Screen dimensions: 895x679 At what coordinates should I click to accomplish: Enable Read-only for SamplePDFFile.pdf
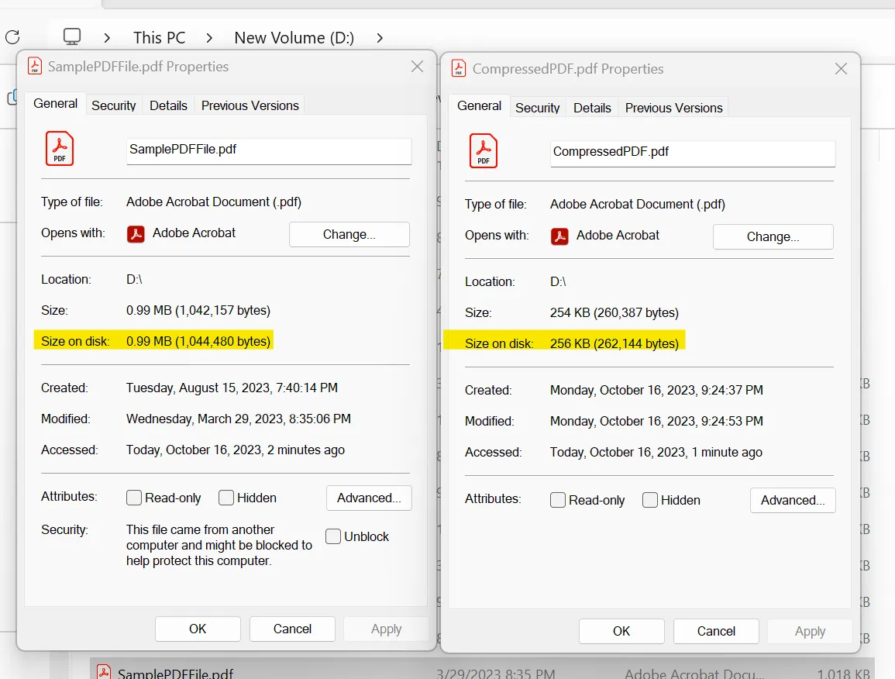[134, 498]
